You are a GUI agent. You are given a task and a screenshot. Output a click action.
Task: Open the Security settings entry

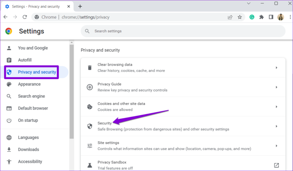[x=183, y=126]
